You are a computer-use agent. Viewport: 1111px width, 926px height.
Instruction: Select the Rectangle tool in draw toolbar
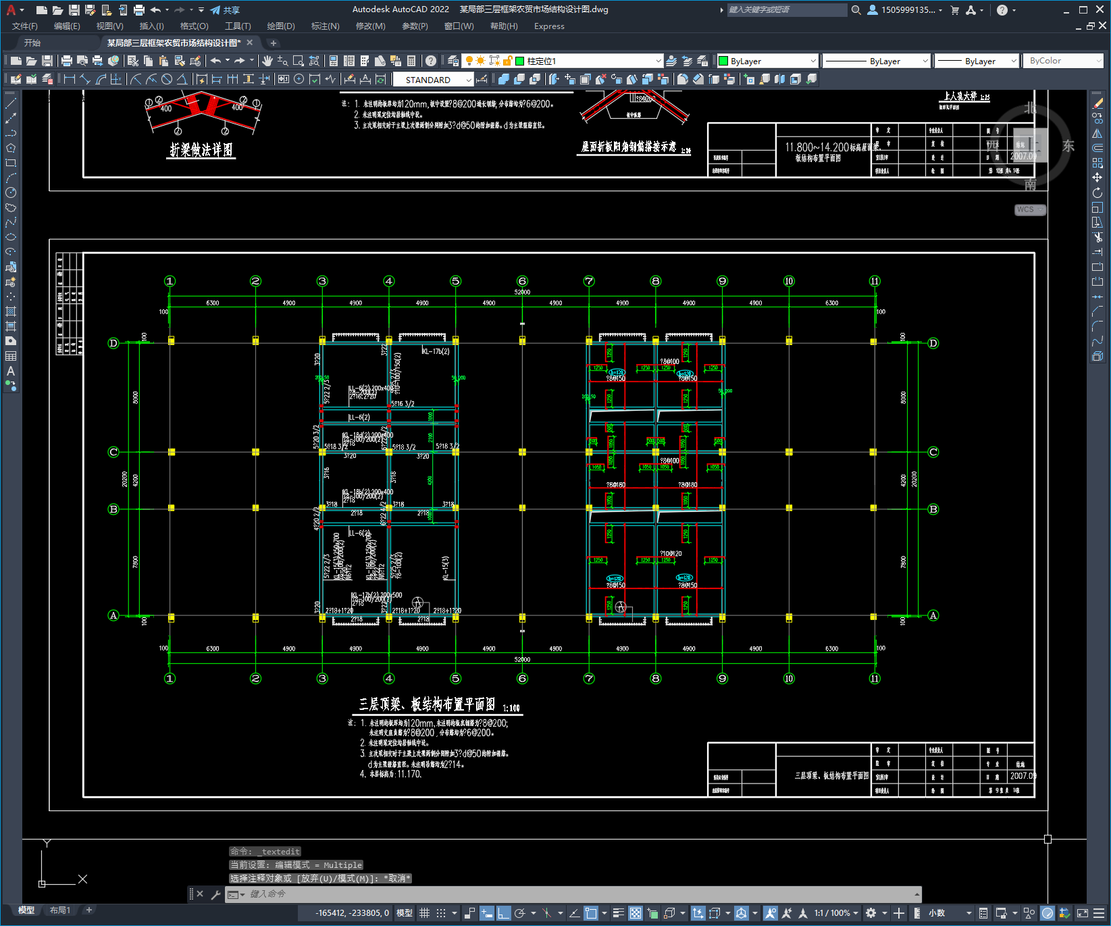pyautogui.click(x=11, y=163)
